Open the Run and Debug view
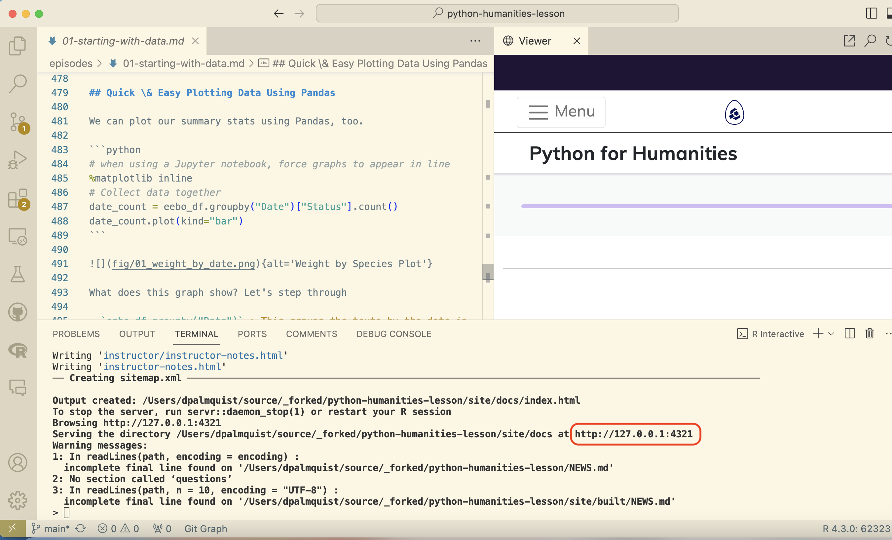This screenshot has width=892, height=540. pos(18,159)
